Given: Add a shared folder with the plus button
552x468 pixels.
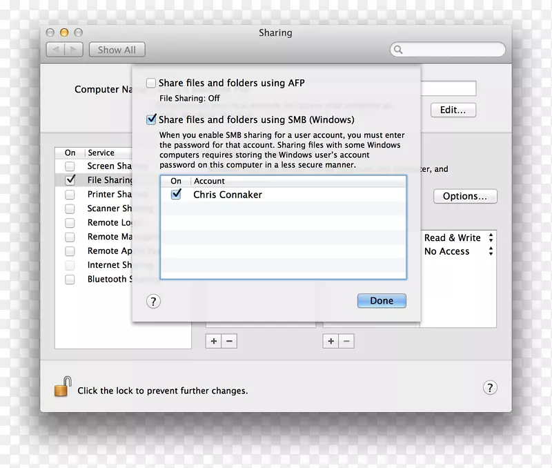Looking at the screenshot, I should [x=213, y=341].
